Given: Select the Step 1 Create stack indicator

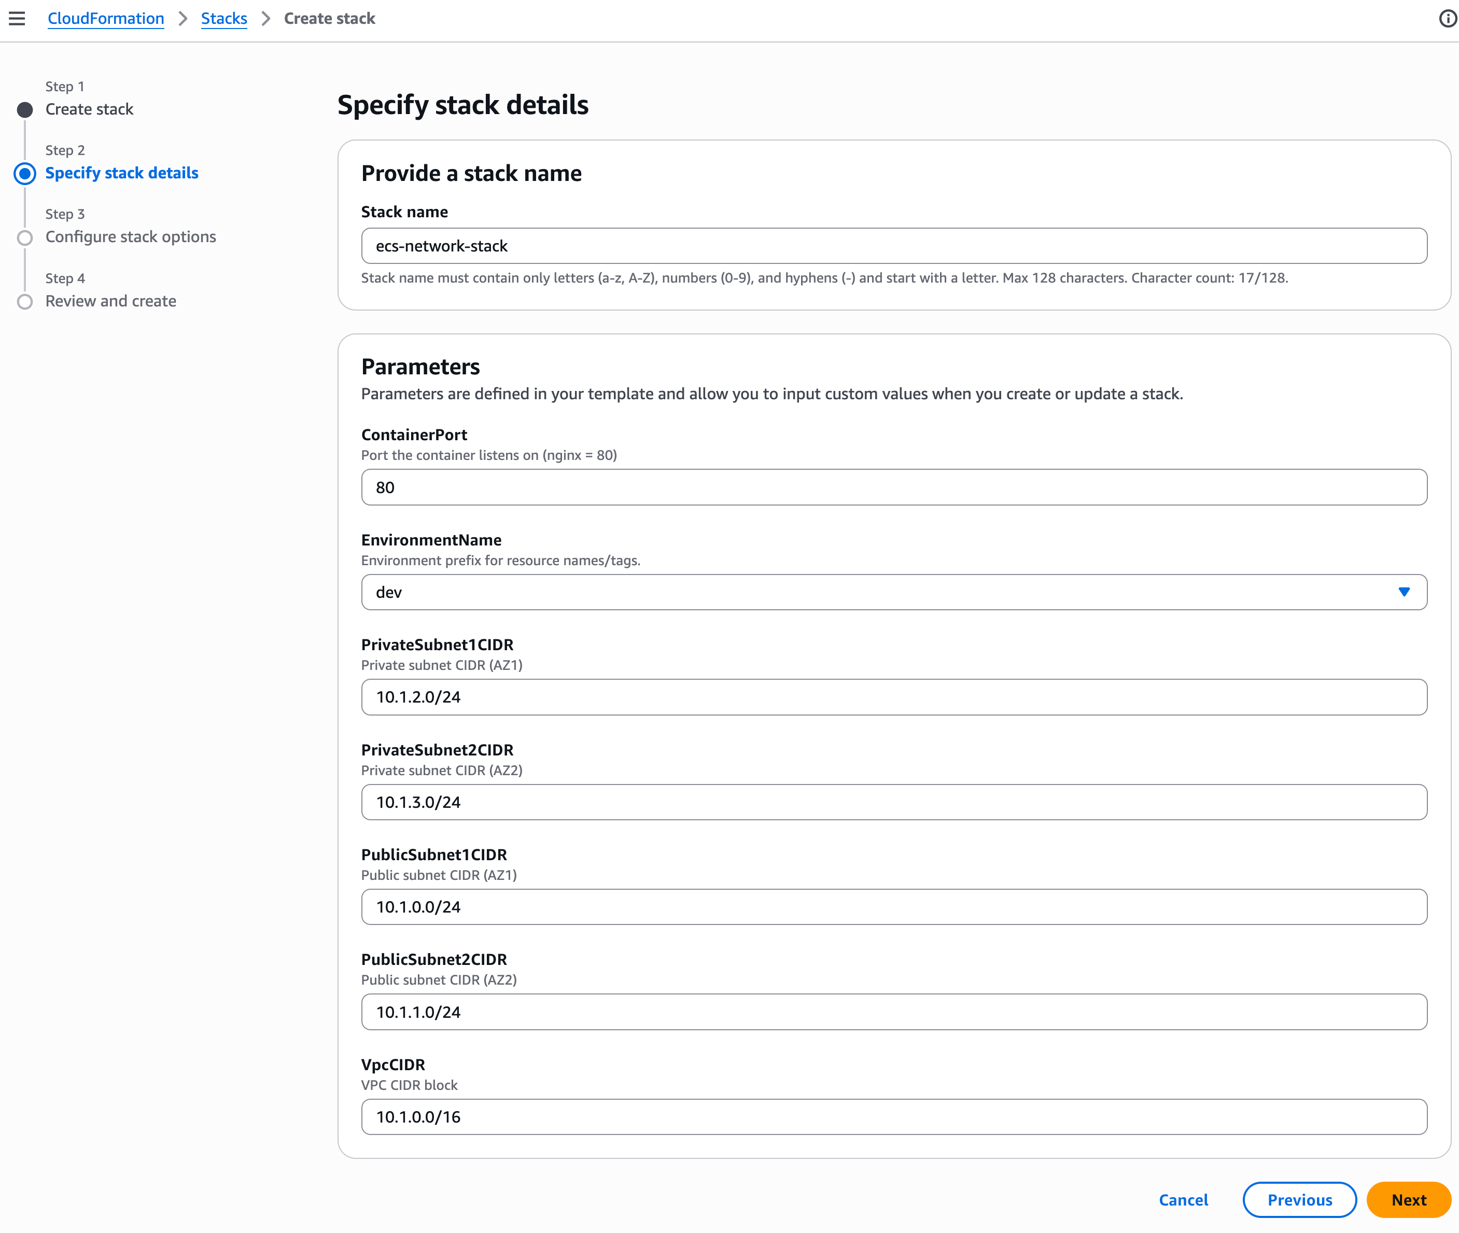Looking at the screenshot, I should click(25, 110).
